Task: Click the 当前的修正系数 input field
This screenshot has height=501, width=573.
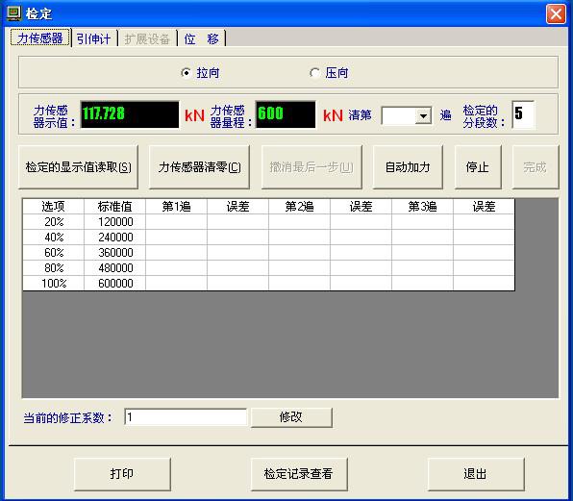Action: click(186, 417)
